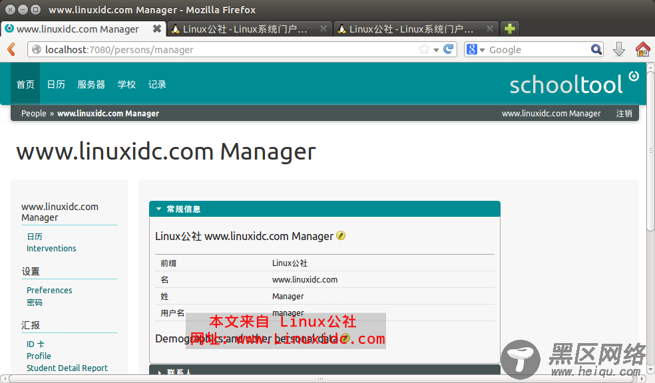Open the Downloads arrow icon
The height and width of the screenshot is (383, 655).
[x=618, y=49]
